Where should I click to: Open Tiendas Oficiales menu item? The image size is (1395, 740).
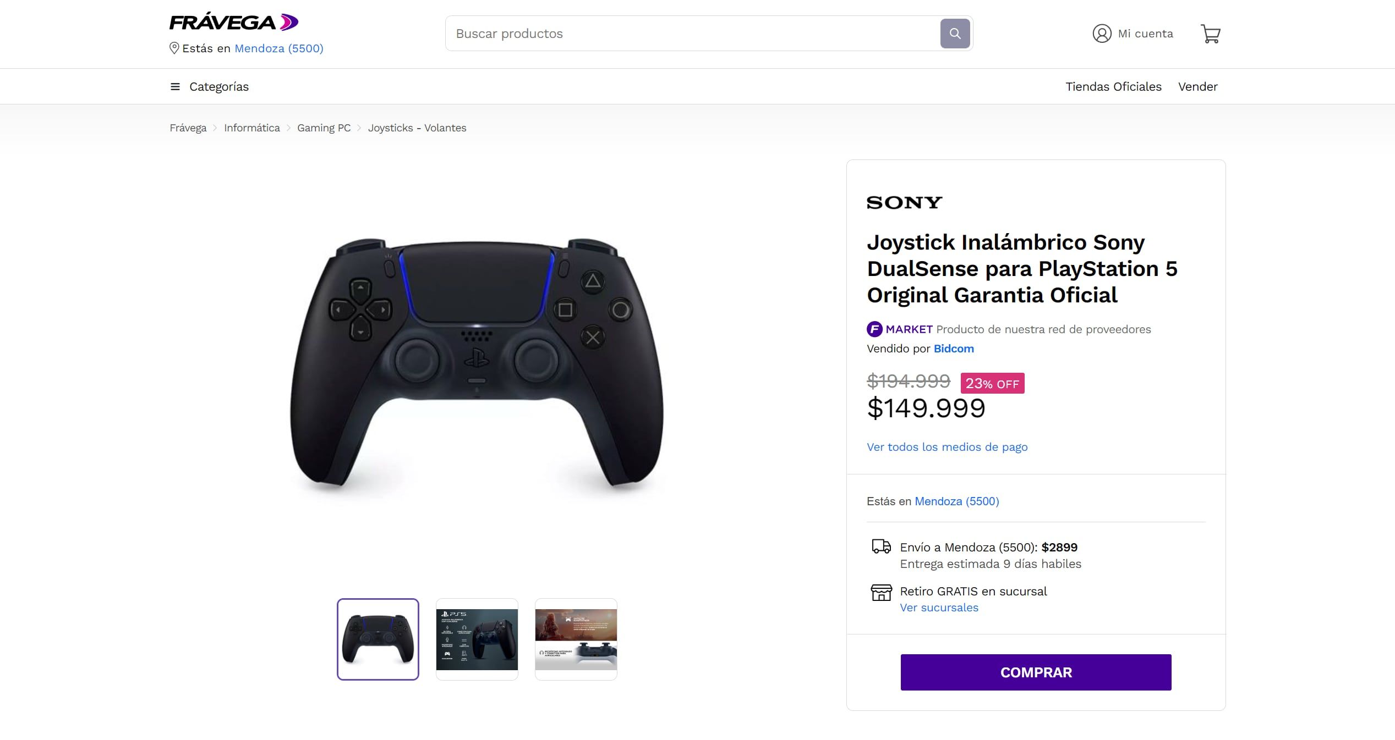pyautogui.click(x=1113, y=86)
